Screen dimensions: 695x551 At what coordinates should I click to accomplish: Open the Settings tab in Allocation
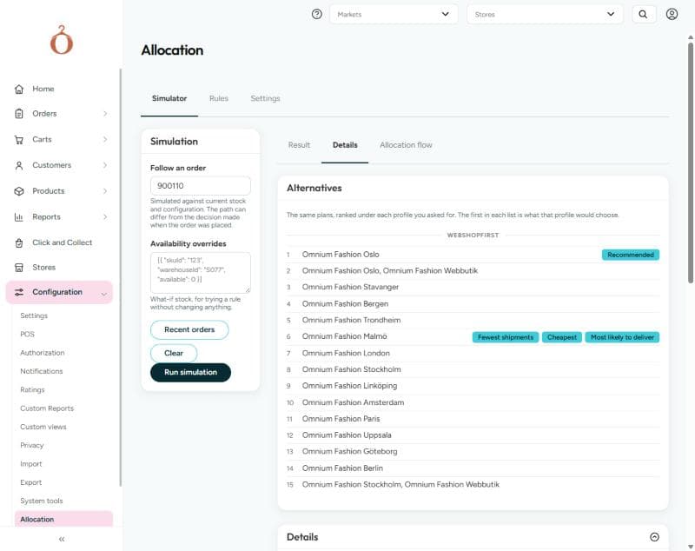(265, 98)
